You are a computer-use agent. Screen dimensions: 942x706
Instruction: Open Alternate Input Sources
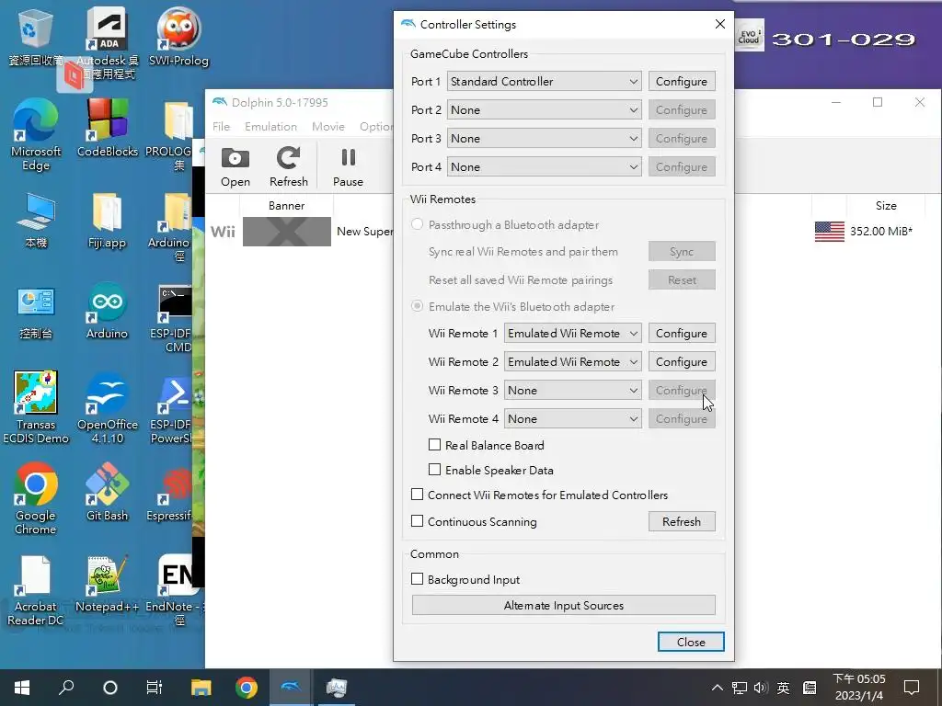pos(564,605)
